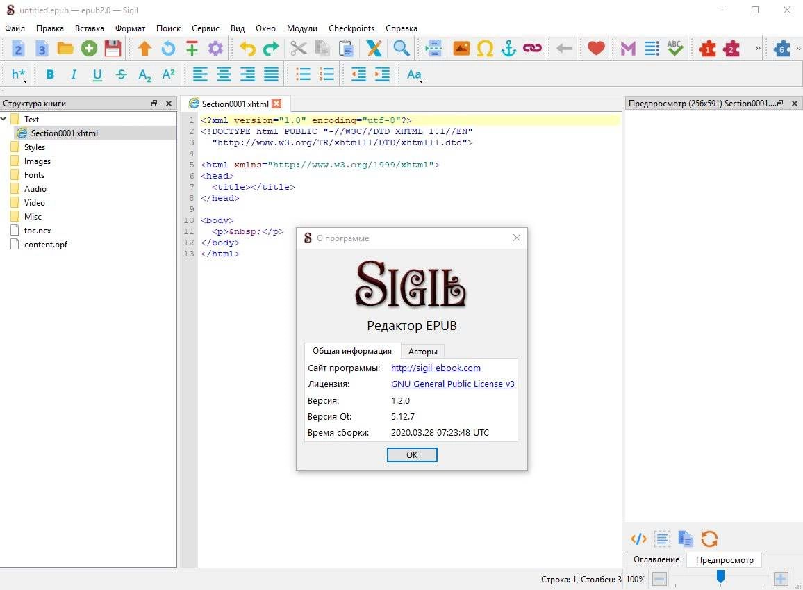Open Сервис menu
Screen dimensions: 803x590
tap(206, 28)
